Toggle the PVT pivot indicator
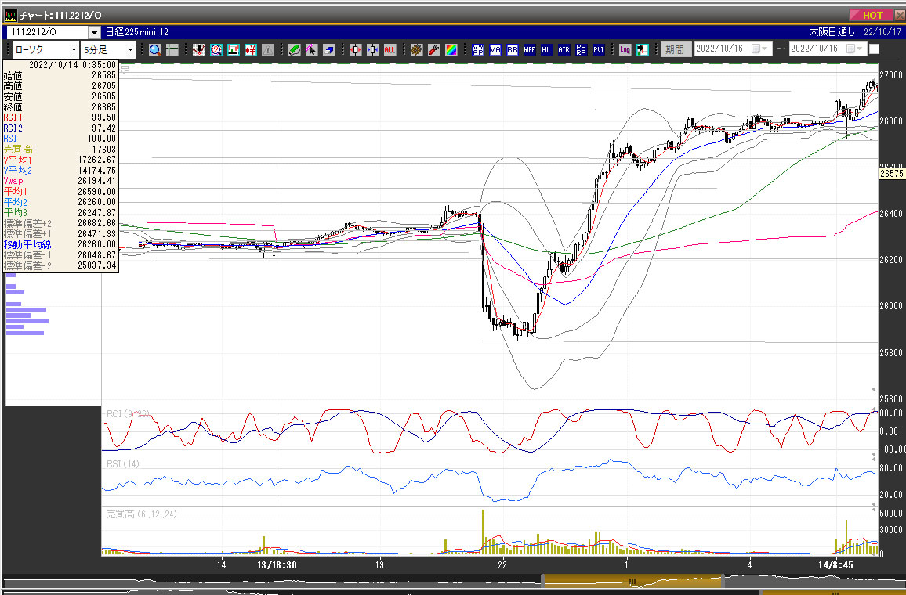Image resolution: width=906 pixels, height=595 pixels. [x=599, y=50]
